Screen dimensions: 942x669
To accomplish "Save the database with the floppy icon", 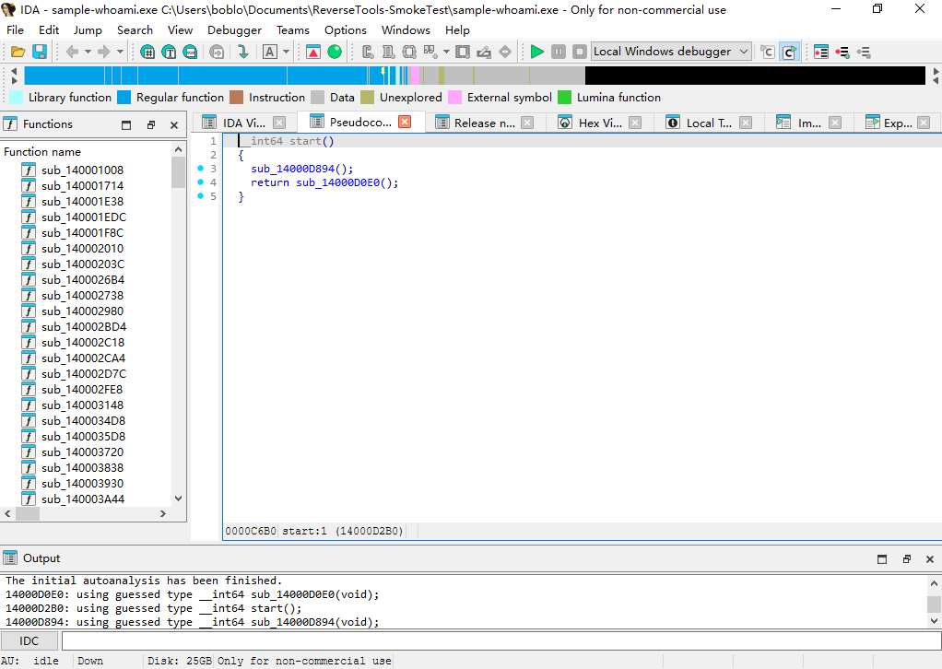I will [x=40, y=52].
